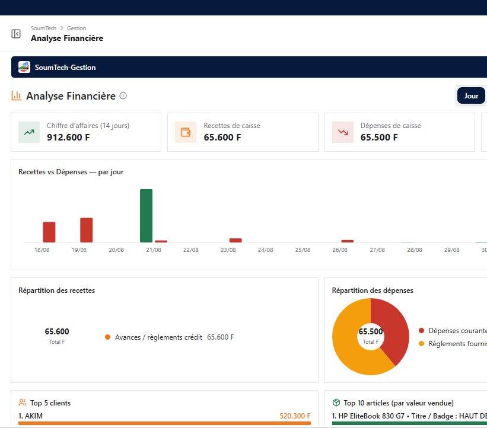This screenshot has height=428, width=487.
Task: Click the Règlements fournisseurs legend label
Action: [x=458, y=344]
